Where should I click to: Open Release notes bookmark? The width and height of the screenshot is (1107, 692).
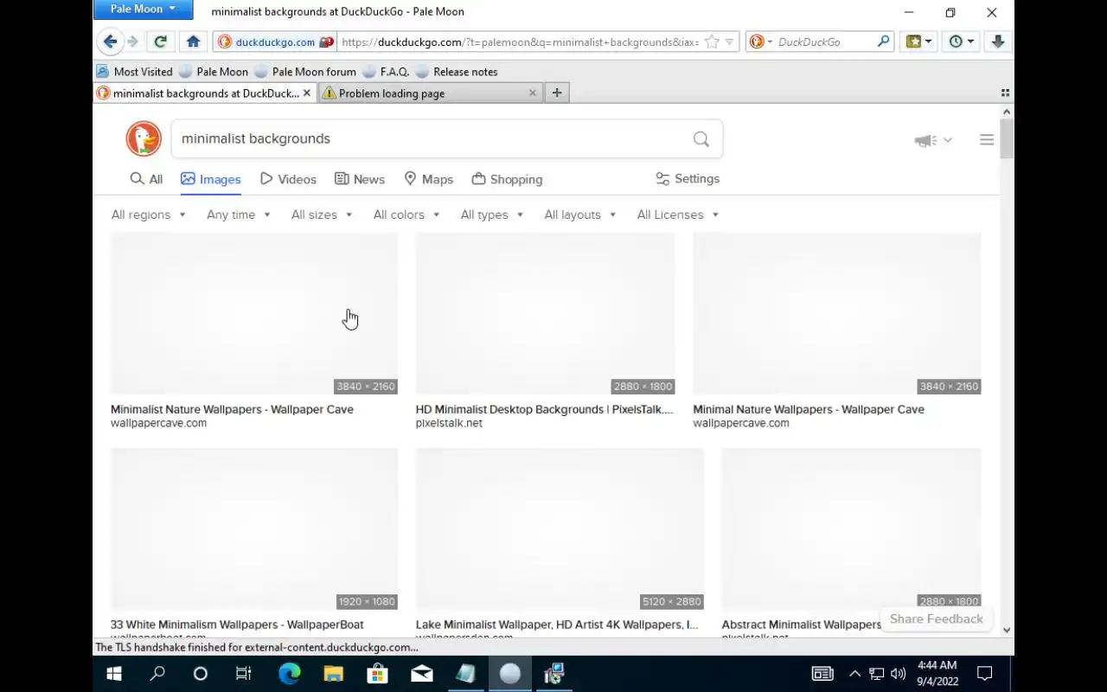(457, 72)
